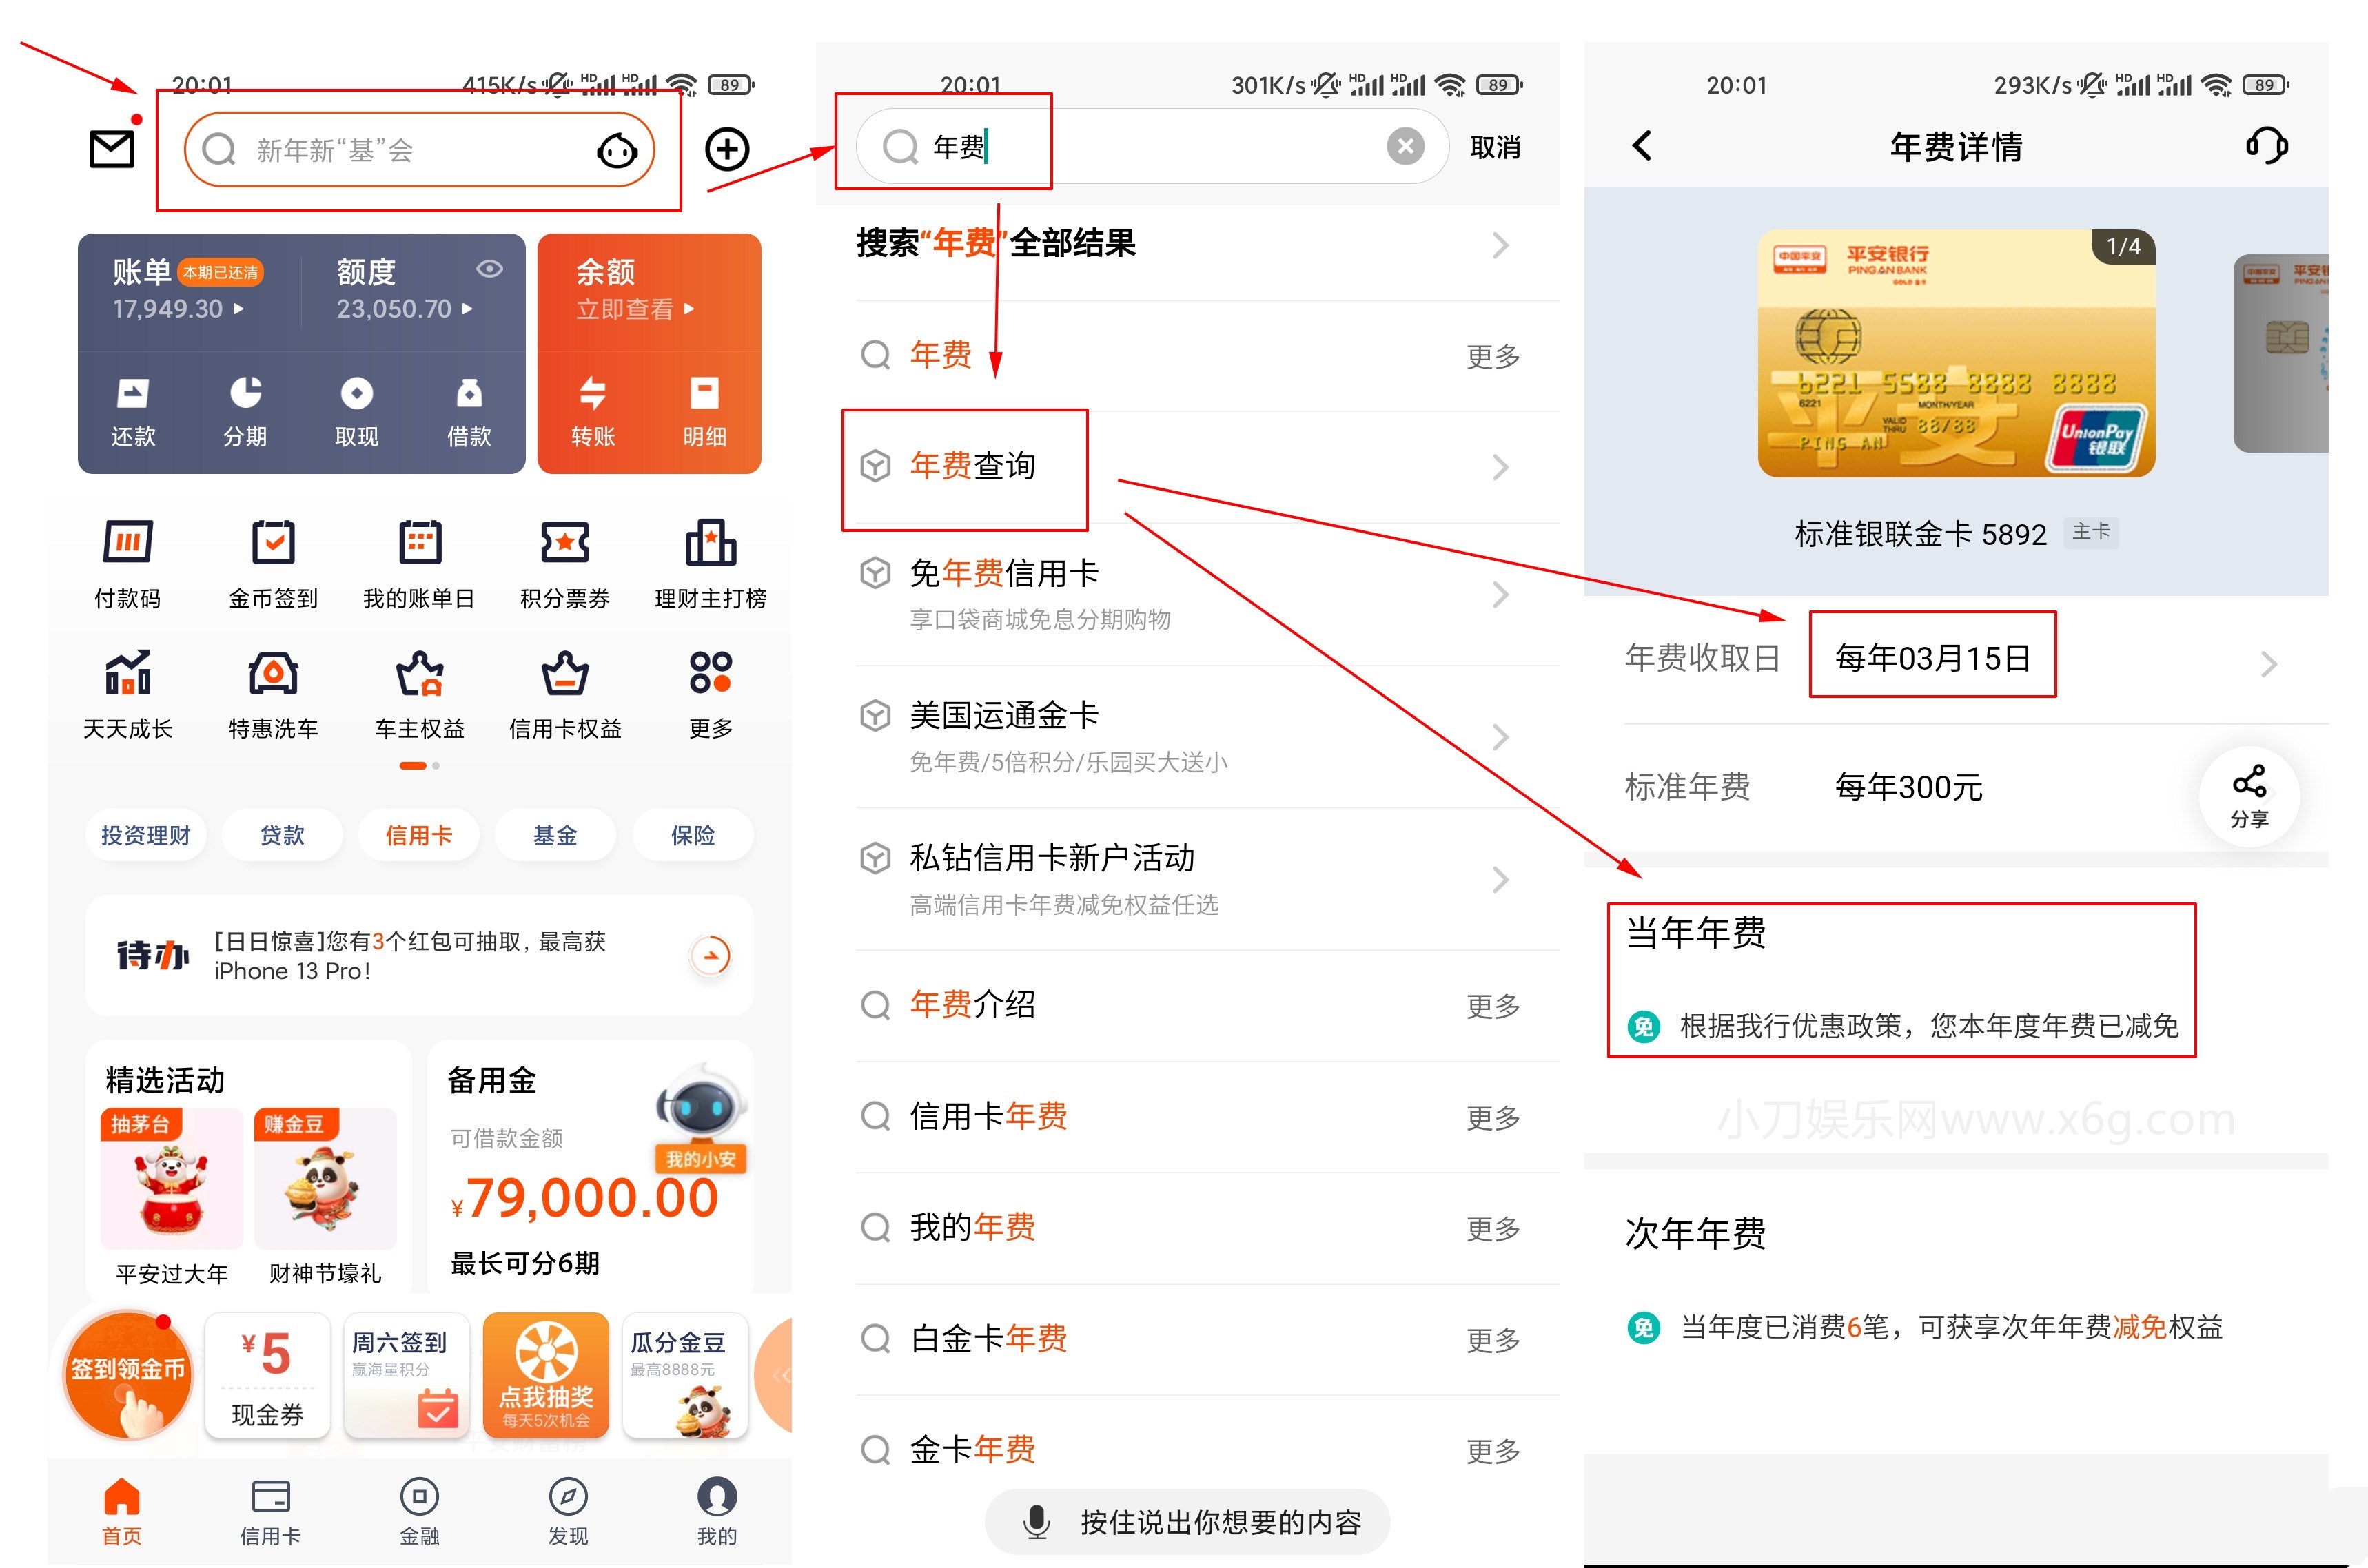Screen dimensions: 2368x1568
Task: Tap 取消 to cancel the search
Action: 1496,146
